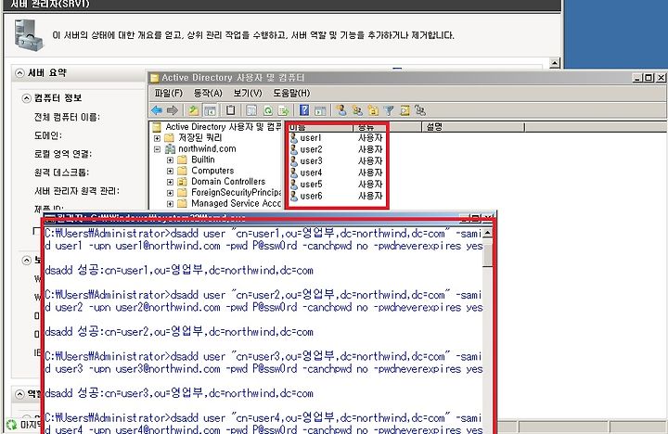Screen dimensions: 668x434
Task: Click the 원격 데스크톱: label
Action: tap(62, 172)
